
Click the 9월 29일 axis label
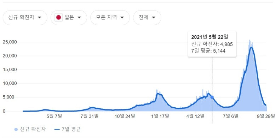pyautogui.click(x=266, y=116)
